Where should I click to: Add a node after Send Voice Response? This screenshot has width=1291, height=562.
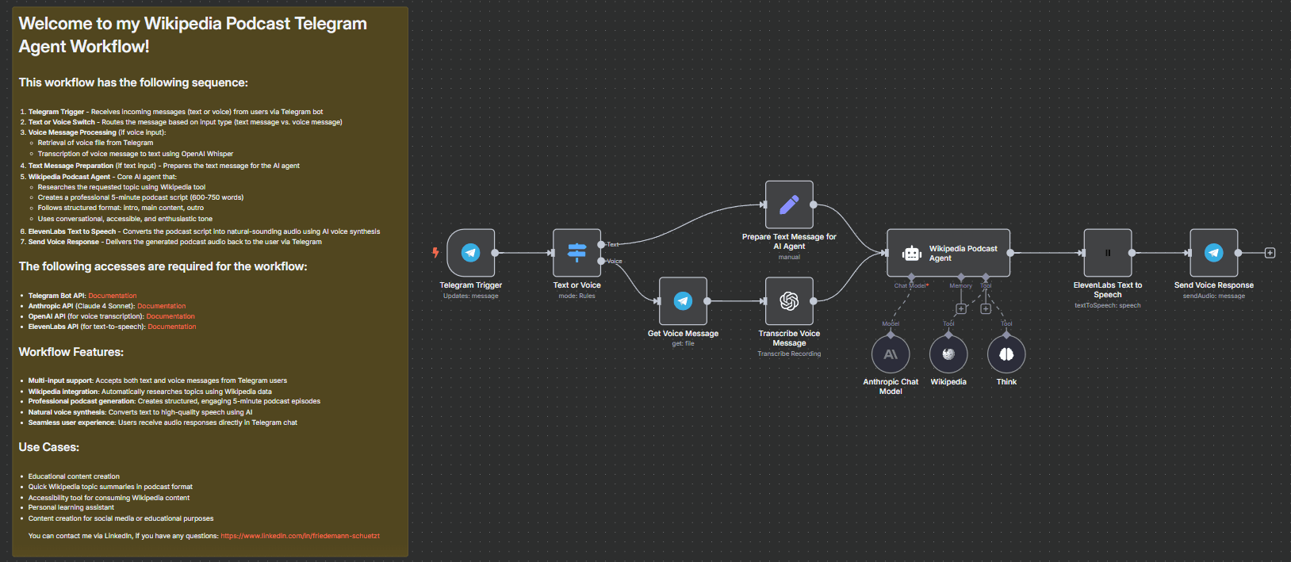pos(1270,253)
